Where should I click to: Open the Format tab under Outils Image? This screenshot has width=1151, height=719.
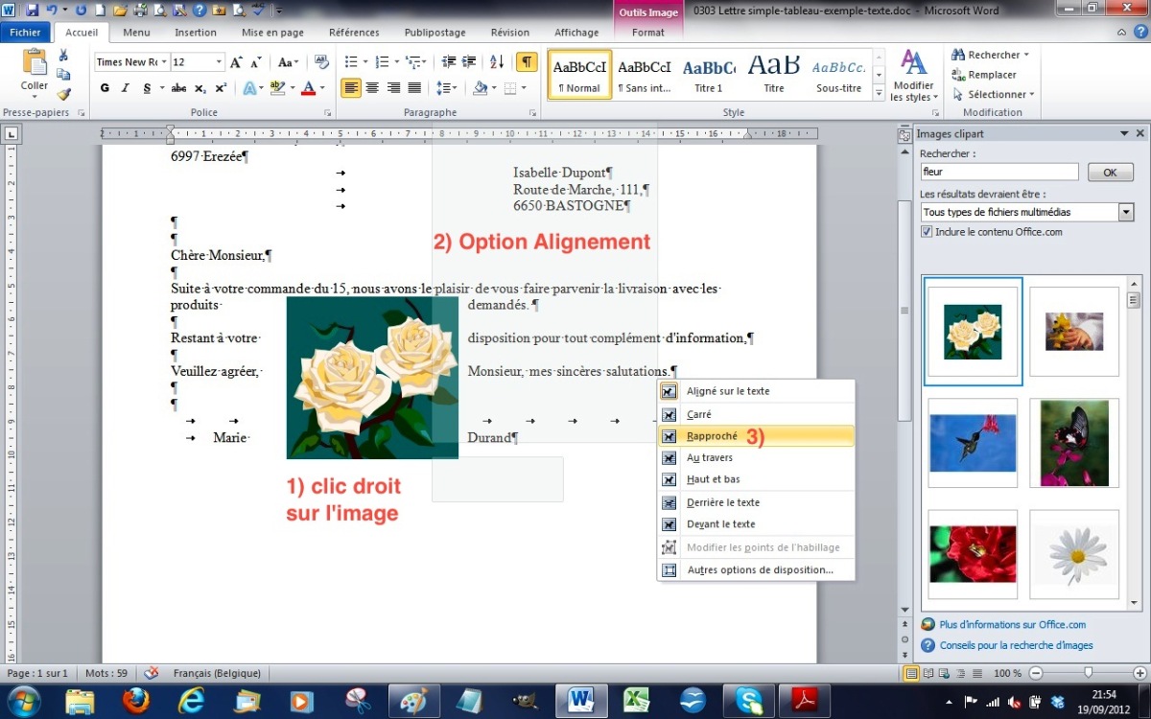(x=648, y=33)
